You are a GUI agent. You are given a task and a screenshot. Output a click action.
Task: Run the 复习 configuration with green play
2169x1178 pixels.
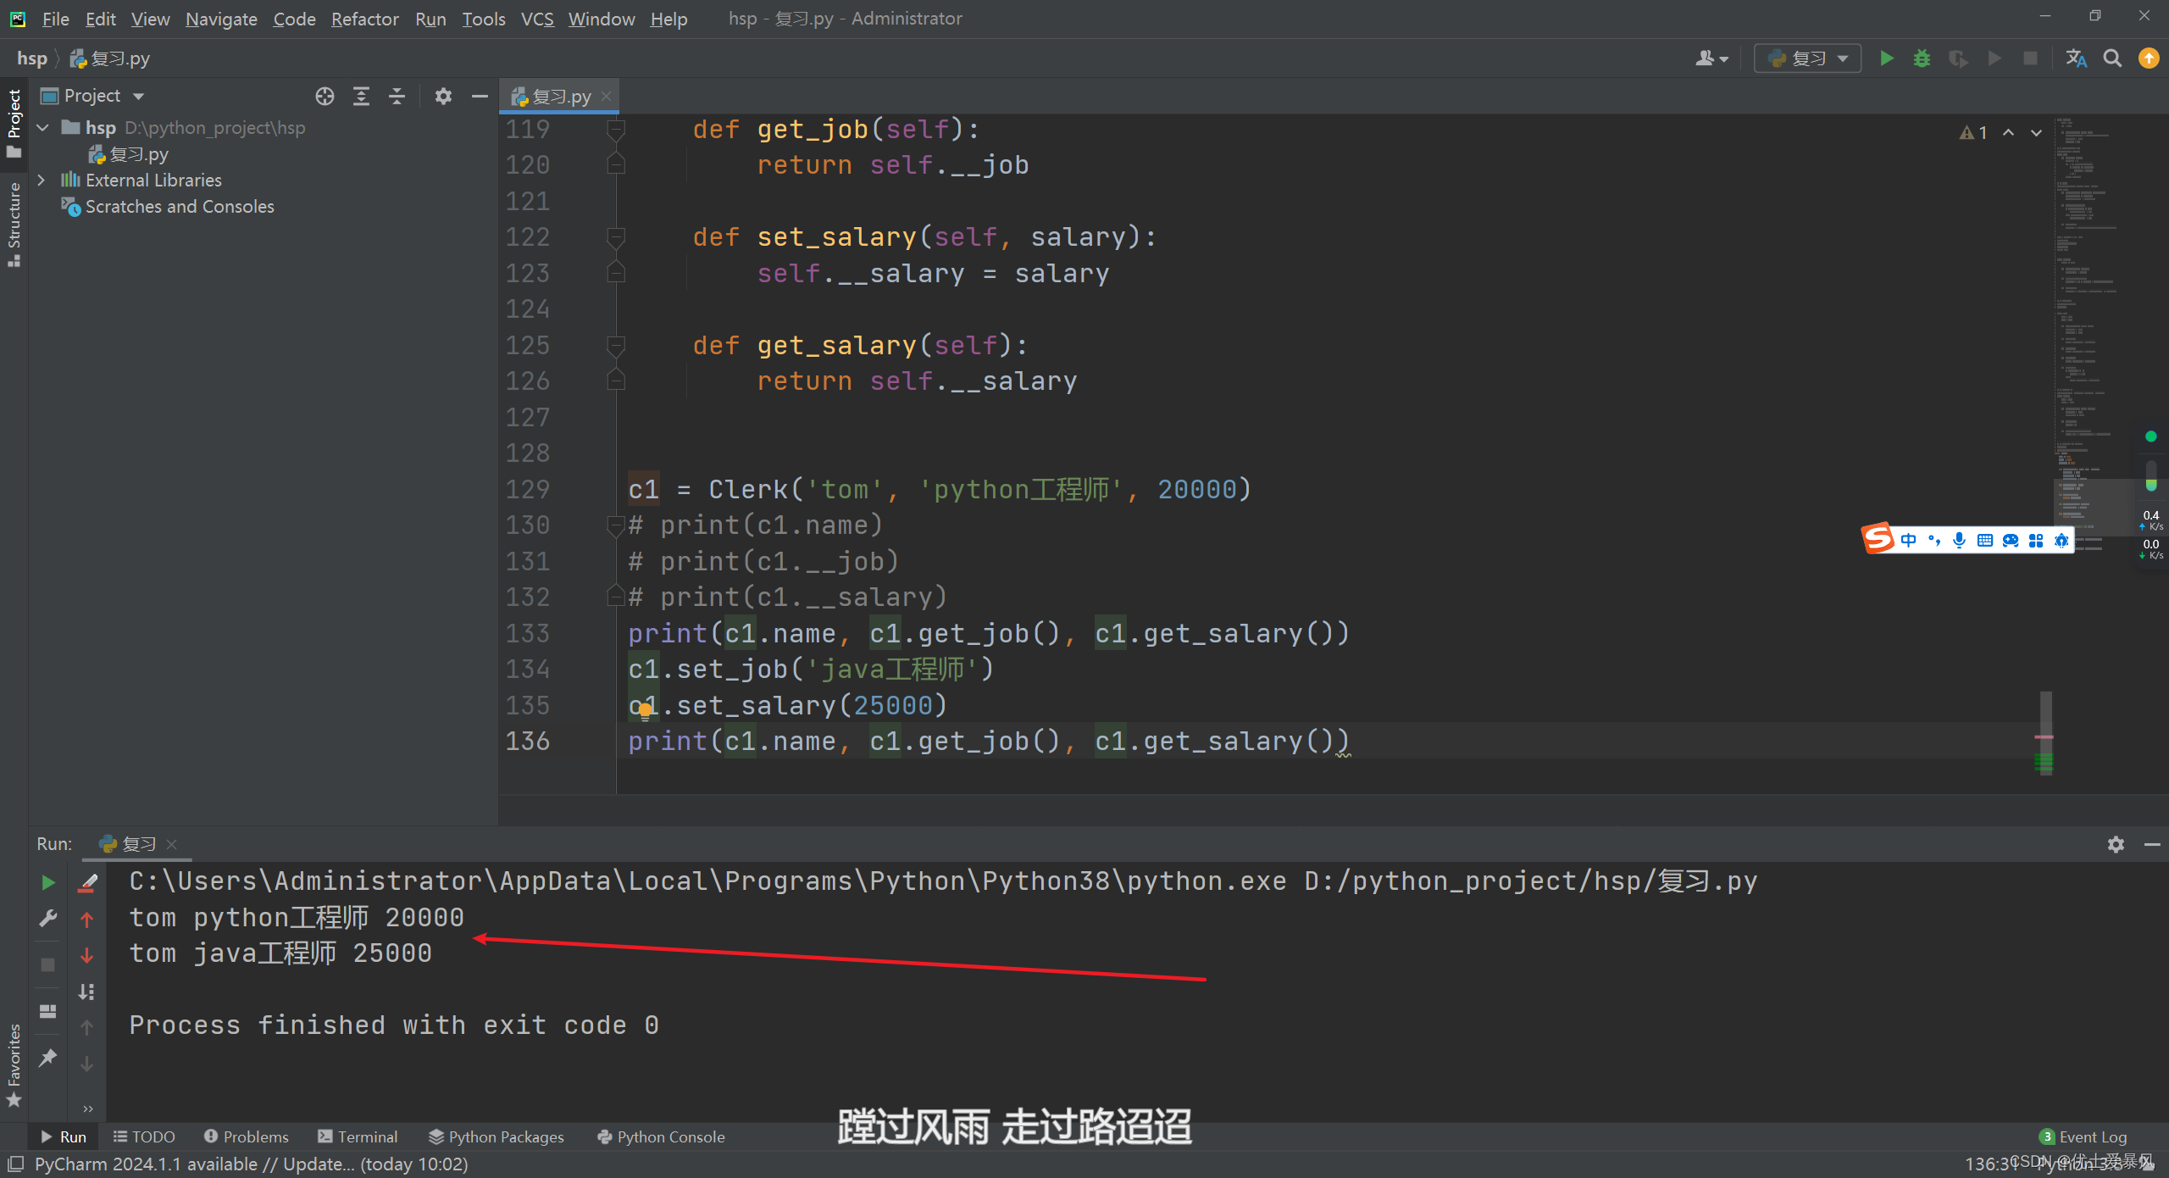pyautogui.click(x=1886, y=58)
